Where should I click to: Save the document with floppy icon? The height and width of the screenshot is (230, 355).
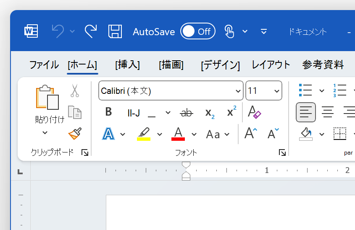pos(115,31)
